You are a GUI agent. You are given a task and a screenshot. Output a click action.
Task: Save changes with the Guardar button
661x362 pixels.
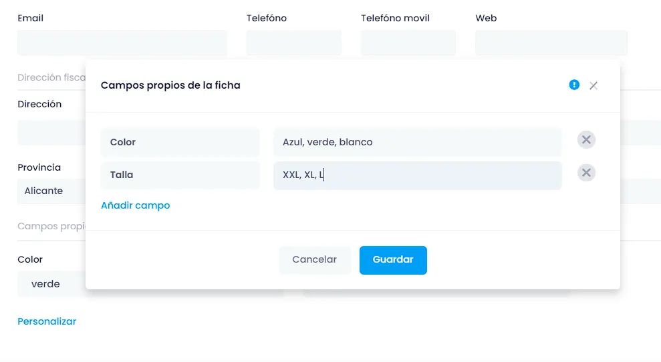click(x=393, y=260)
